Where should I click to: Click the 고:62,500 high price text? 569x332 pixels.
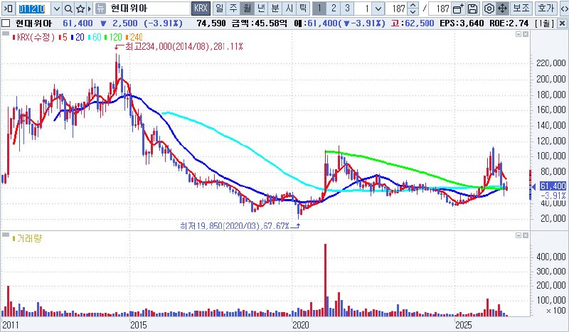coord(413,23)
